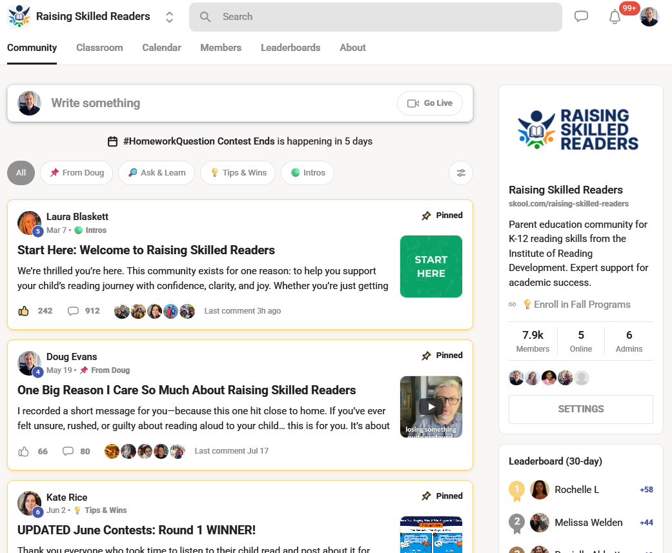Like Laura Blaskett's welcome post
Screen dimensions: 672x553
click(24, 311)
